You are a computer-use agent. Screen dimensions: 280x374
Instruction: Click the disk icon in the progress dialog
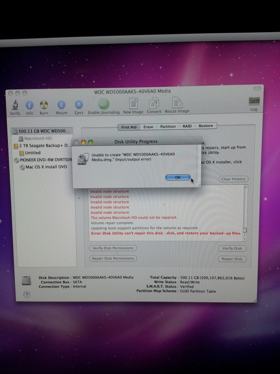[x=83, y=158]
